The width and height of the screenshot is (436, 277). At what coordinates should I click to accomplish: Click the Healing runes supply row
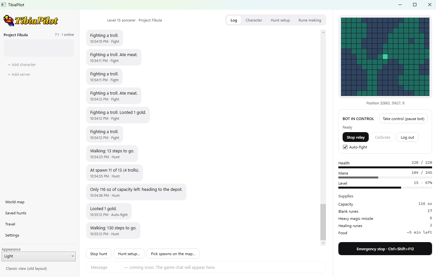point(385,226)
